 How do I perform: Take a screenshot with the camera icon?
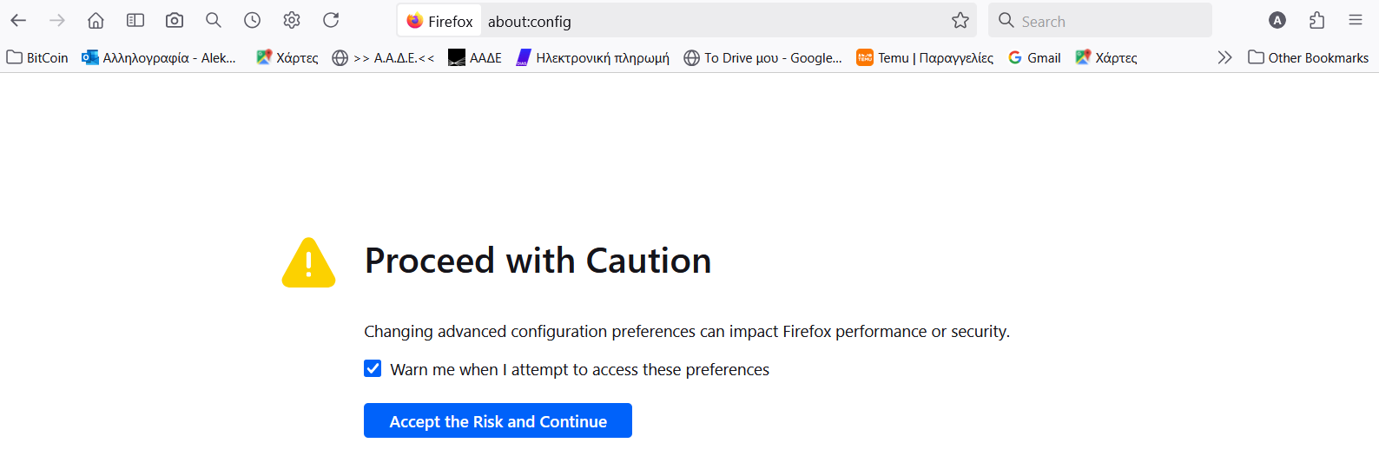(x=175, y=20)
